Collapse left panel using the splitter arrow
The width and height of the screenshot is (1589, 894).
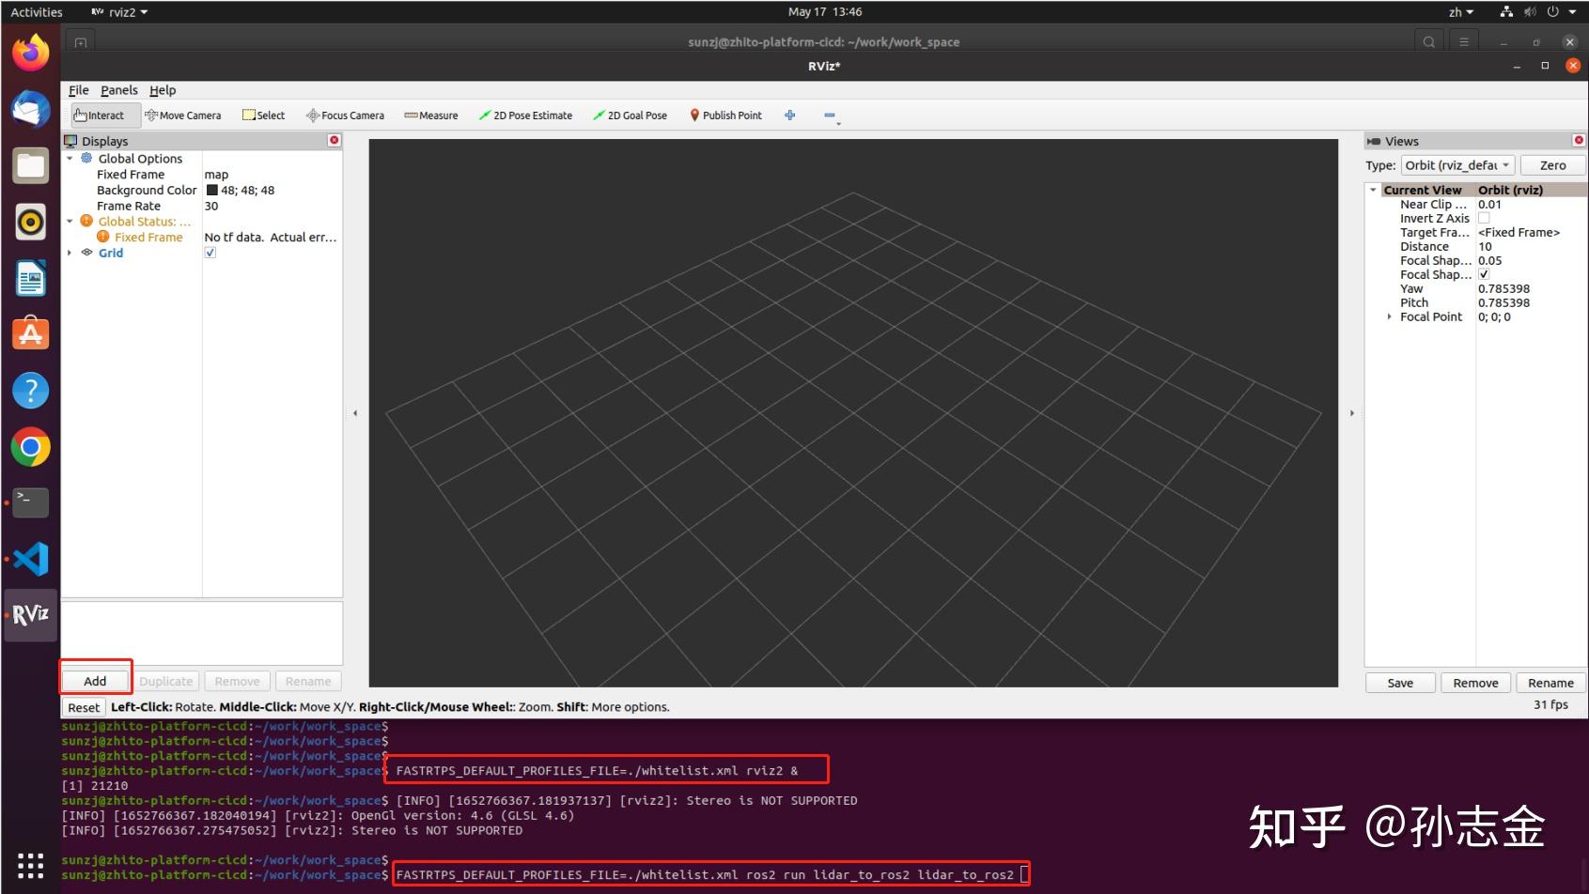coord(355,413)
